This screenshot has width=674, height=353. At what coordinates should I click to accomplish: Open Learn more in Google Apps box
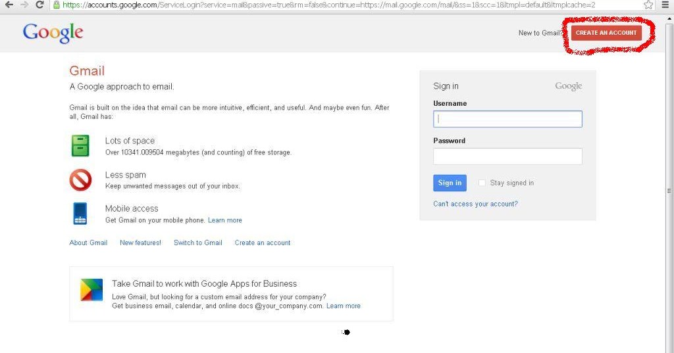[x=344, y=306]
